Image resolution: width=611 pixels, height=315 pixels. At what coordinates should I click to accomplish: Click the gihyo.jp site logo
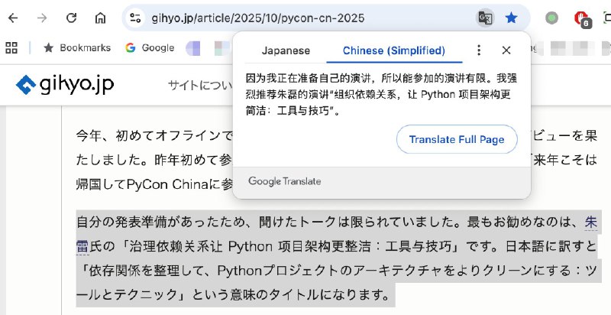(65, 84)
